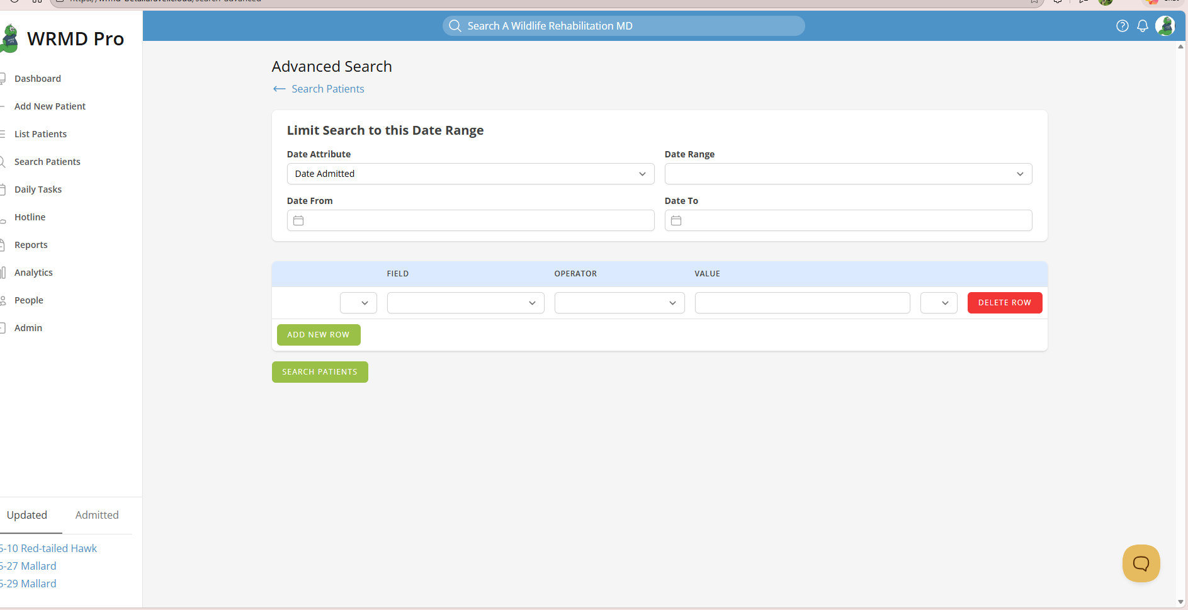Click the Value text input
The width and height of the screenshot is (1188, 610).
click(x=802, y=303)
